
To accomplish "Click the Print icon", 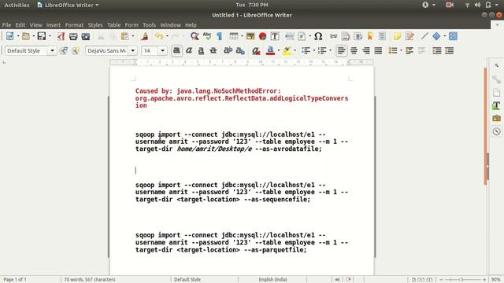I will point(73,36).
